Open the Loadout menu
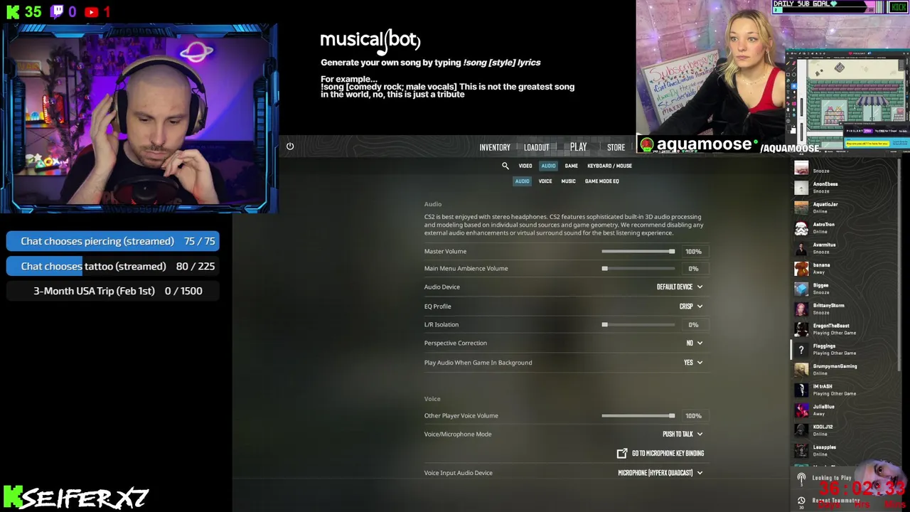Viewport: 910px width, 512px height. 537,147
